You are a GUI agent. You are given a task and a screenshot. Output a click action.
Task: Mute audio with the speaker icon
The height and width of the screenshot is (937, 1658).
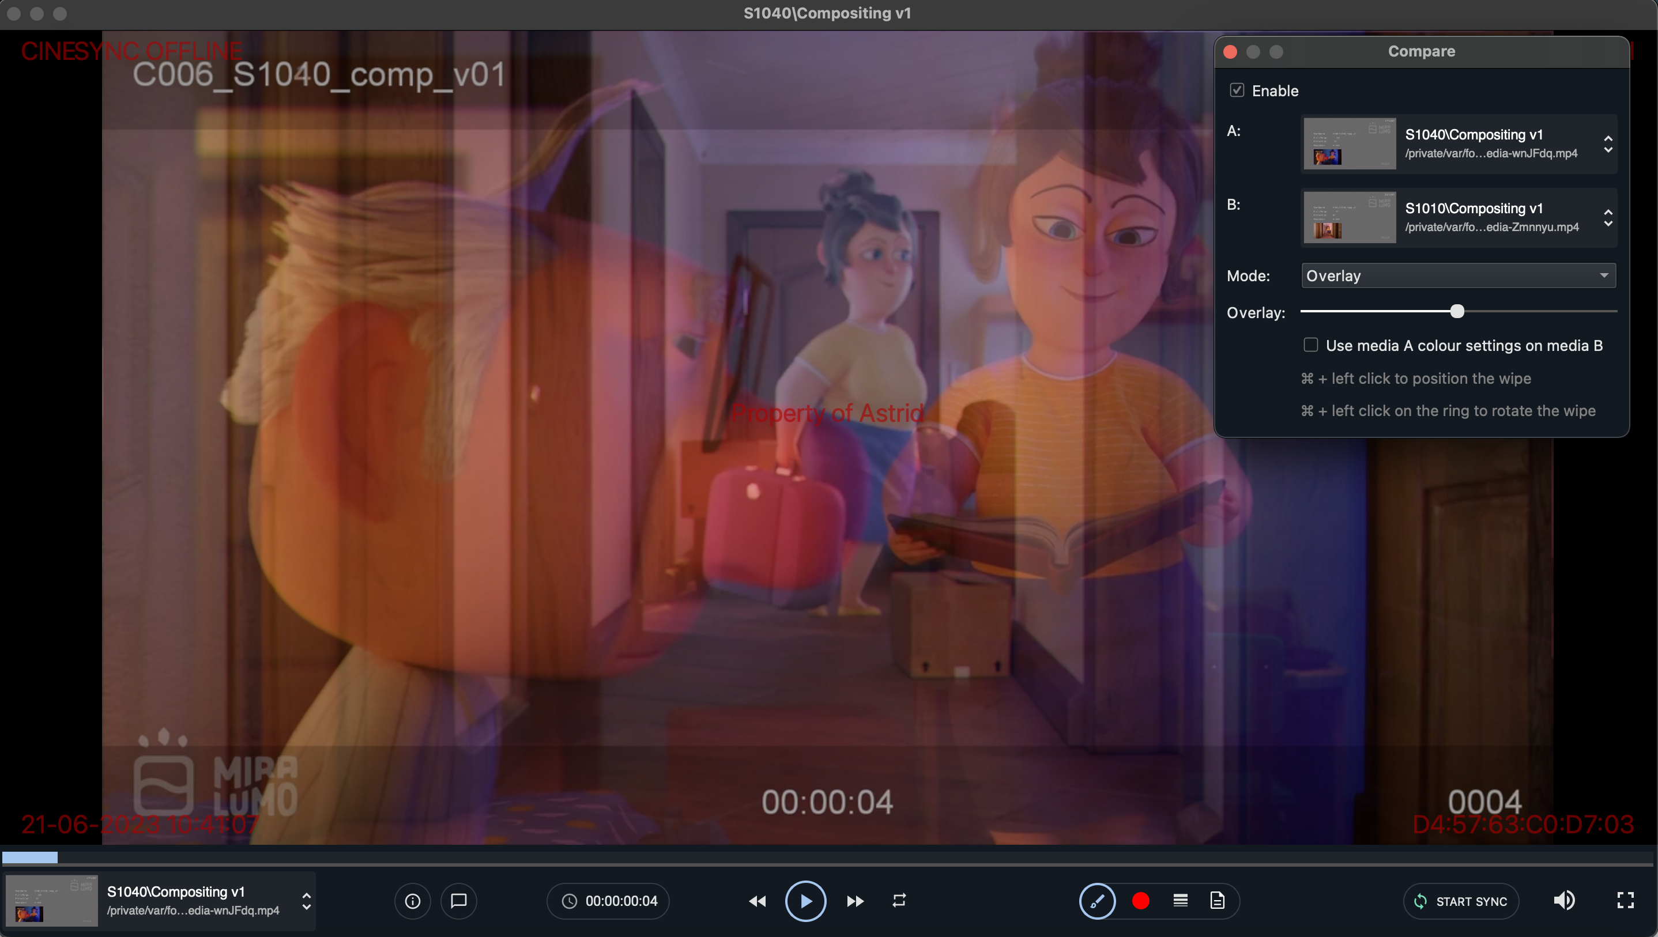point(1564,900)
